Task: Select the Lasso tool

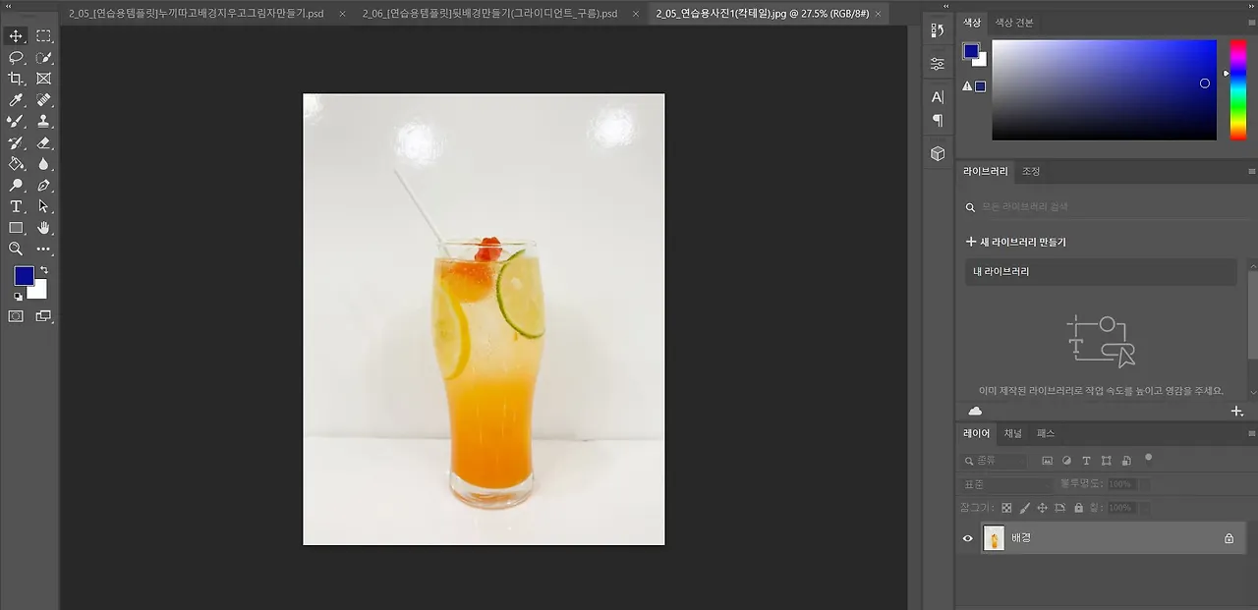Action: pyautogui.click(x=16, y=58)
